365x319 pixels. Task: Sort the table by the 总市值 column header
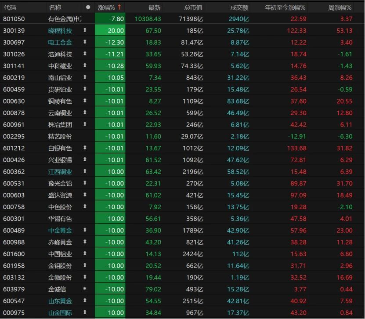coord(193,7)
